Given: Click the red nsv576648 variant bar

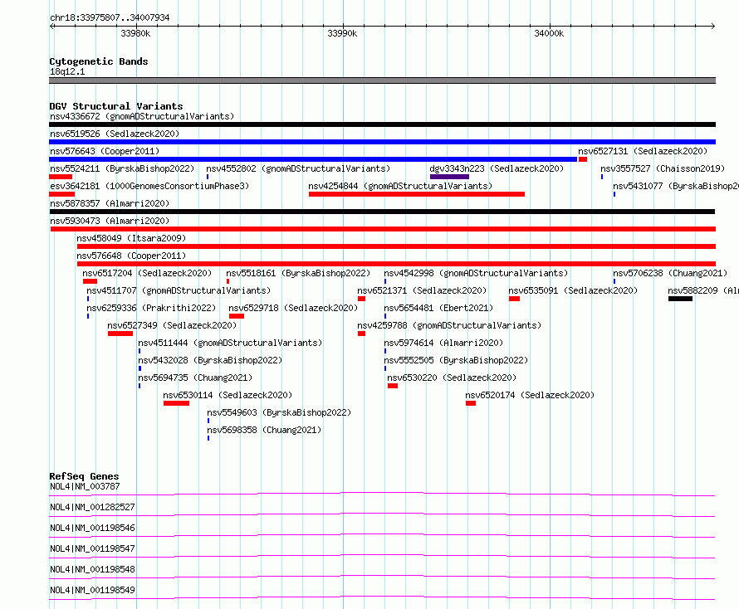Looking at the screenshot, I should (x=396, y=264).
